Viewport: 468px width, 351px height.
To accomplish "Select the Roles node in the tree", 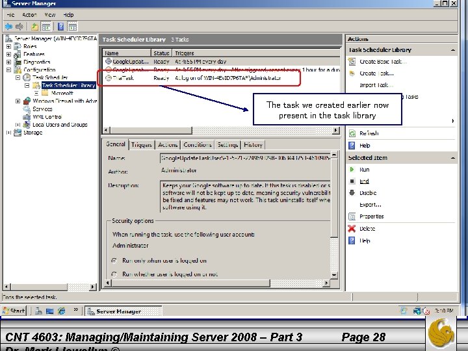I will [x=30, y=47].
